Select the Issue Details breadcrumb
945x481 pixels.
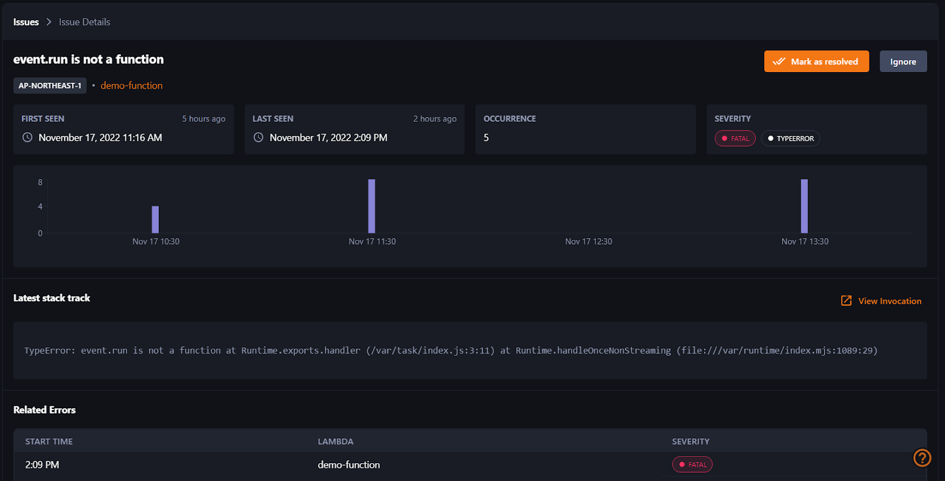point(84,22)
